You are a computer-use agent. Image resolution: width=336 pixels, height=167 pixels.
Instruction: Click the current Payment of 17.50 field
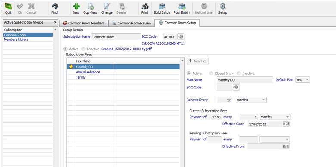(x=215, y=117)
